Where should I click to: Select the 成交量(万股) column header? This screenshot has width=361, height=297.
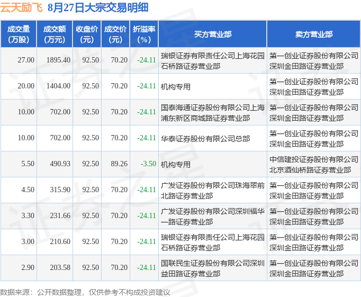19,34
